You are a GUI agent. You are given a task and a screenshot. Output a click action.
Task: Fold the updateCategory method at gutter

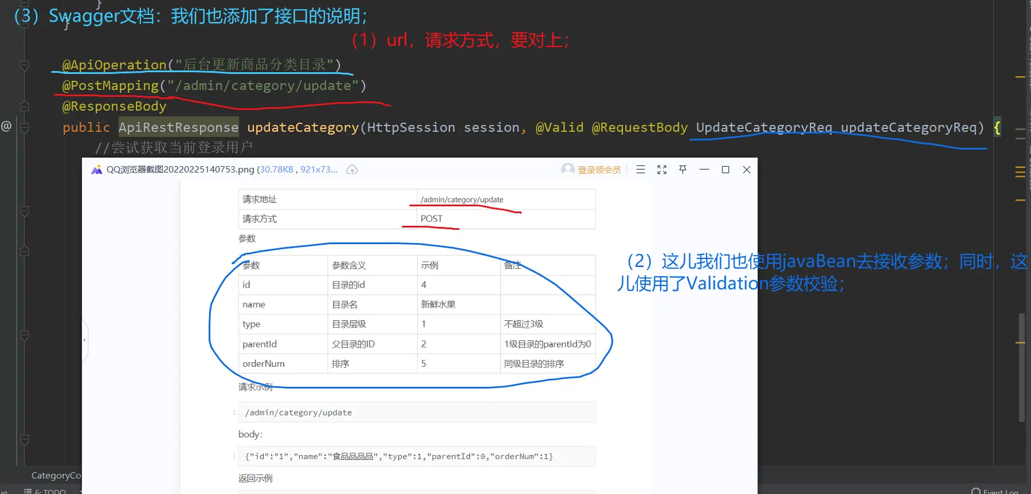pyautogui.click(x=25, y=128)
